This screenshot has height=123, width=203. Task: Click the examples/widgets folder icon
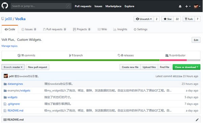pyautogui.click(x=5, y=91)
